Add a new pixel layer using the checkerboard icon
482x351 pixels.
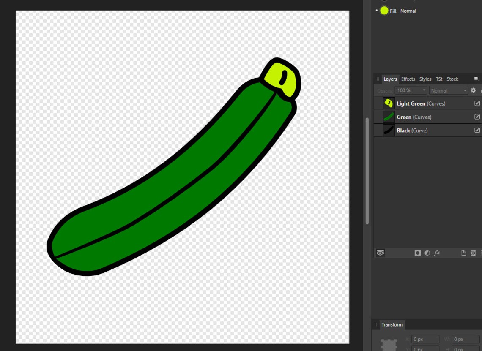(x=473, y=253)
